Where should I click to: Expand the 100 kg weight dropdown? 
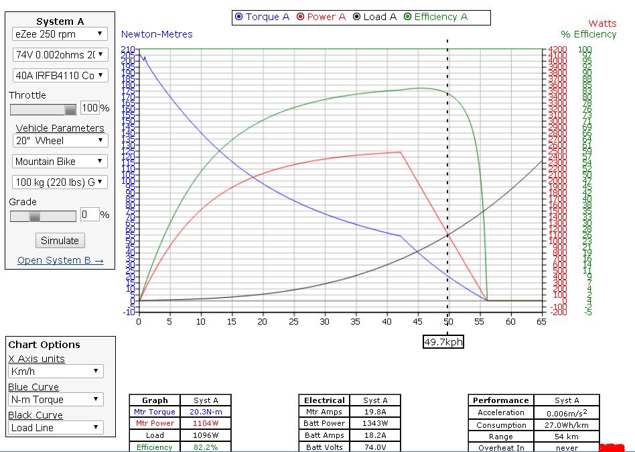coord(60,182)
